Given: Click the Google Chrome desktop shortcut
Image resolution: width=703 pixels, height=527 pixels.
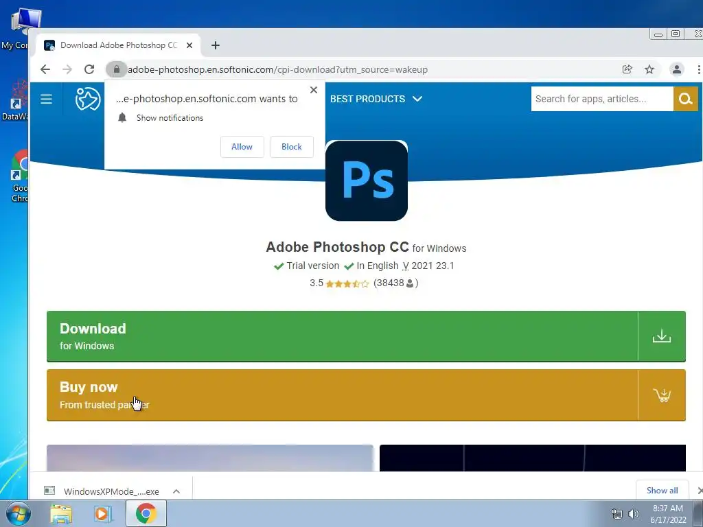Looking at the screenshot, I should click(x=20, y=176).
